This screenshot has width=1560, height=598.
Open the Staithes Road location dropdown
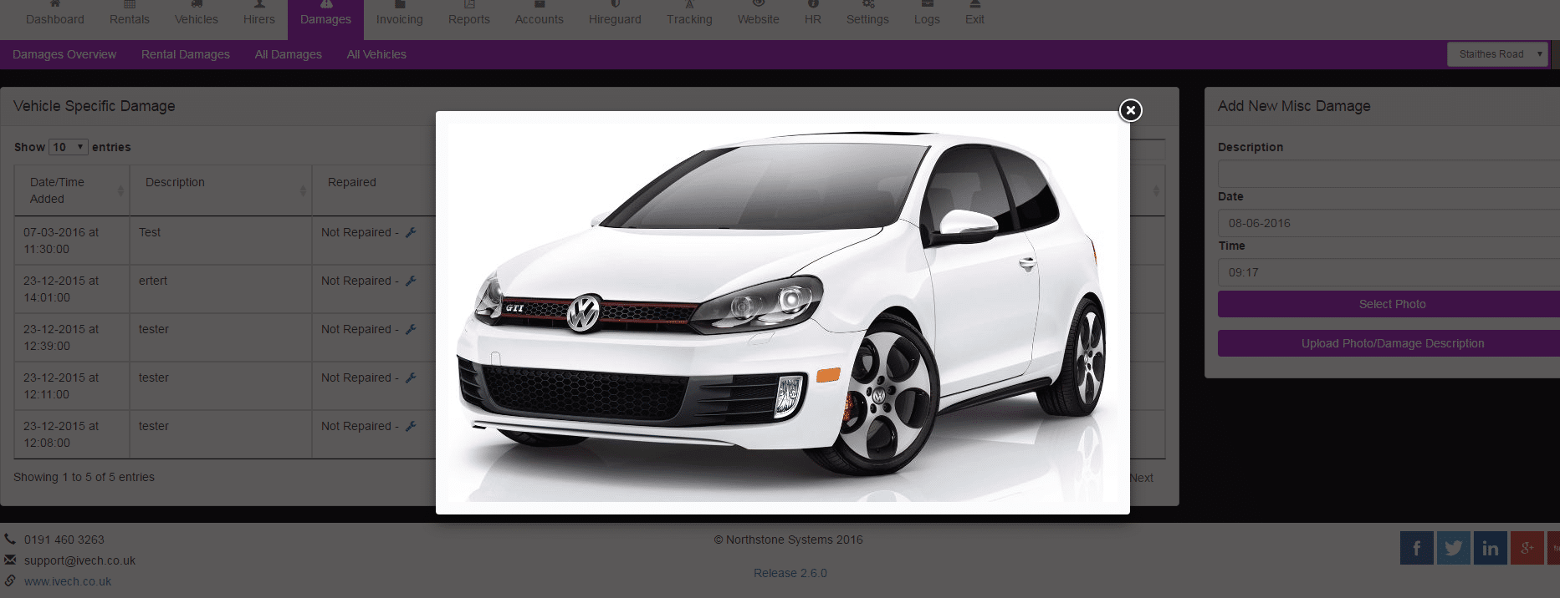(x=1497, y=54)
